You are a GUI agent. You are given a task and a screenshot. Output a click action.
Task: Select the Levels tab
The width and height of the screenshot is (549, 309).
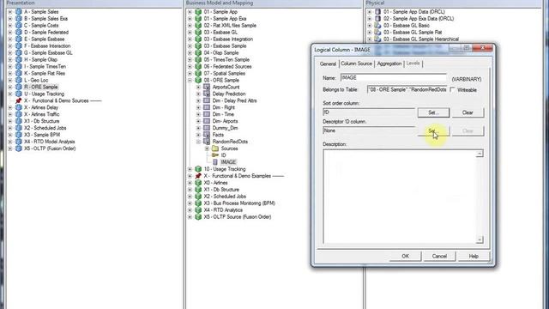click(413, 64)
